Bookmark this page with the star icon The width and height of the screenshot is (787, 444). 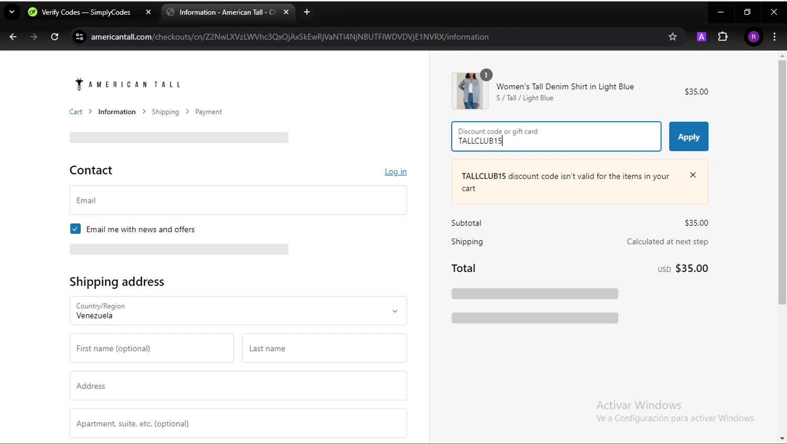673,37
